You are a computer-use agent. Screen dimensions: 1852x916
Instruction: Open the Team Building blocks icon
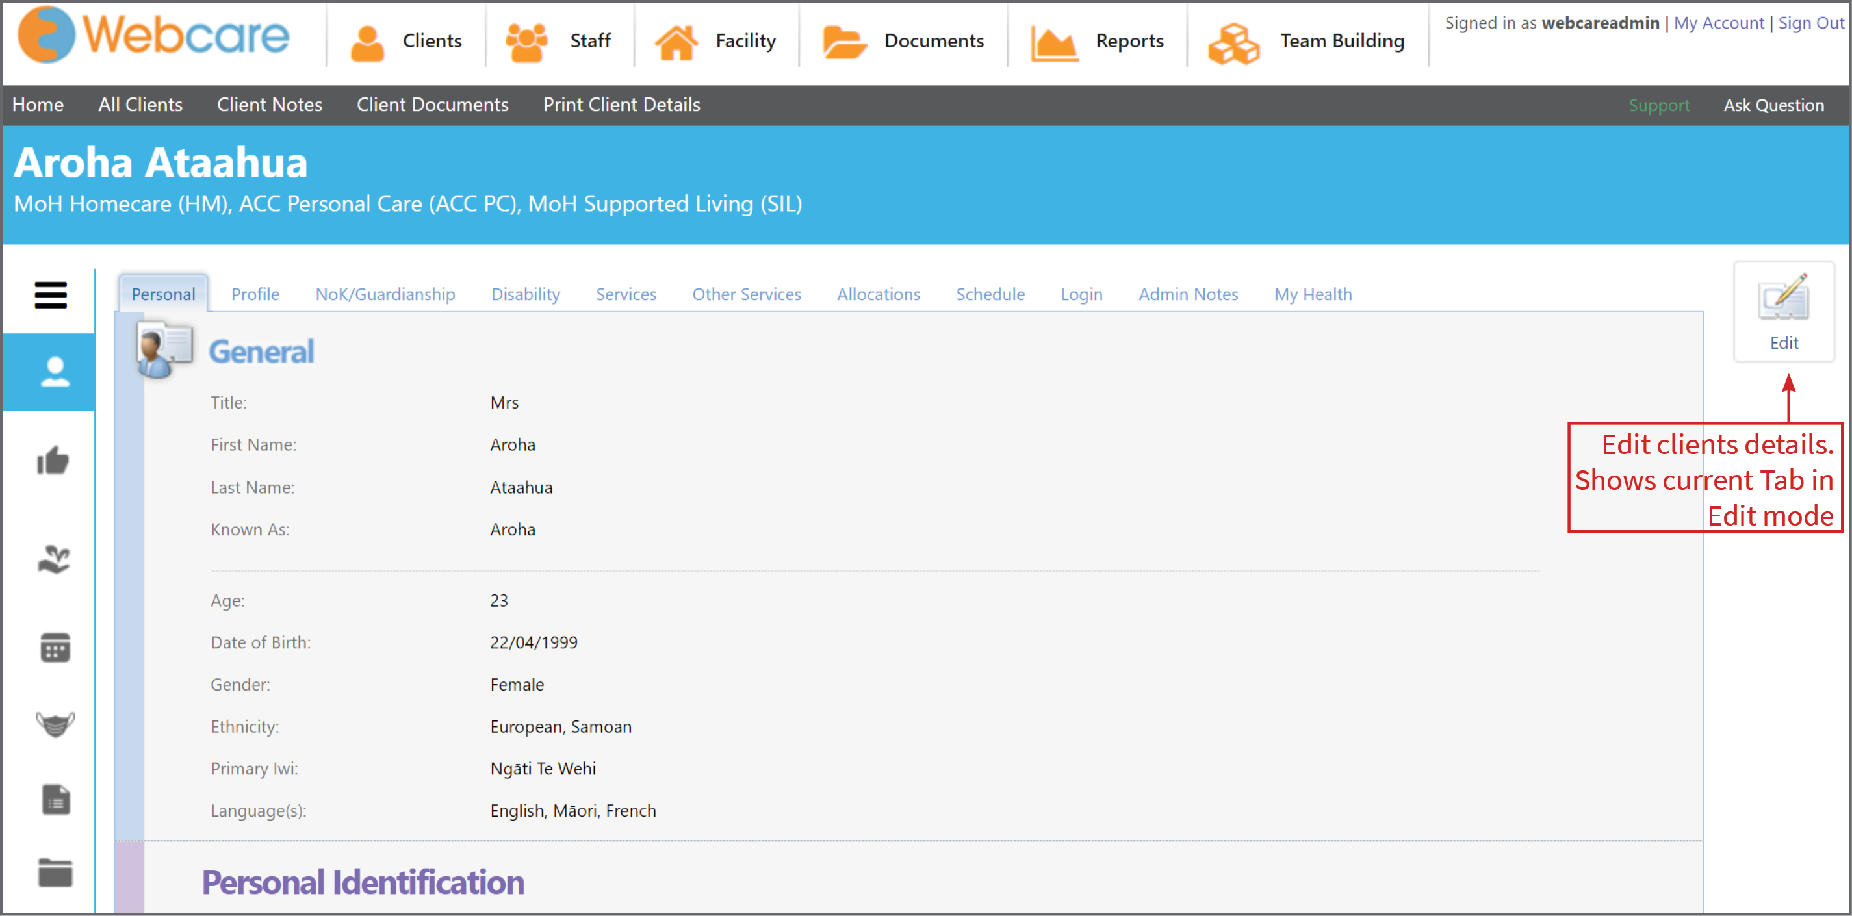1234,43
